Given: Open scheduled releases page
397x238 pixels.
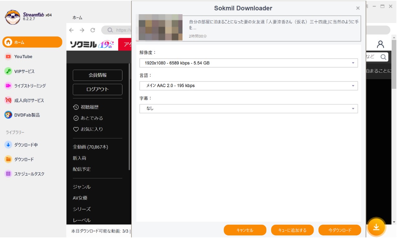Looking at the screenshot, I should 82,169.
